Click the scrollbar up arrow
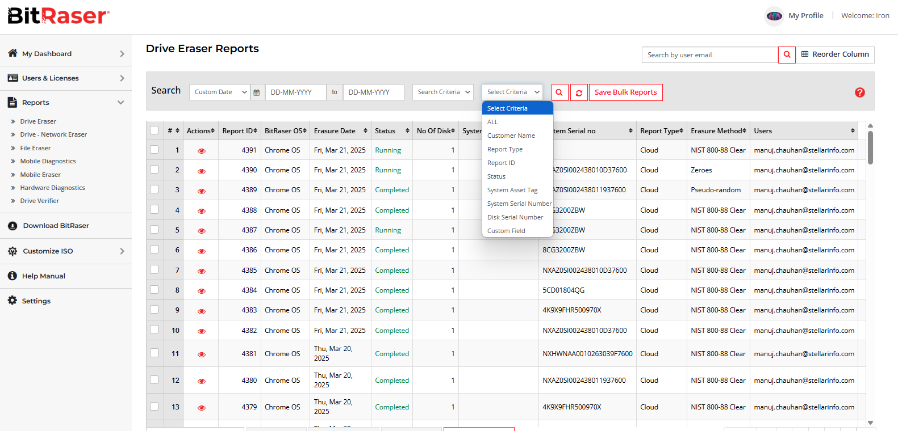Image resolution: width=898 pixels, height=431 pixels. tap(870, 126)
